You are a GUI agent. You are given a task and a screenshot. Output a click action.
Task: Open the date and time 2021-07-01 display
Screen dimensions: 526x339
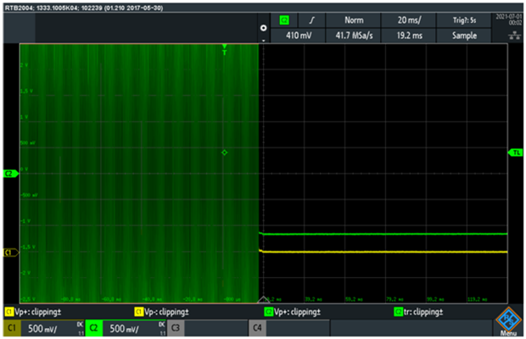click(509, 19)
